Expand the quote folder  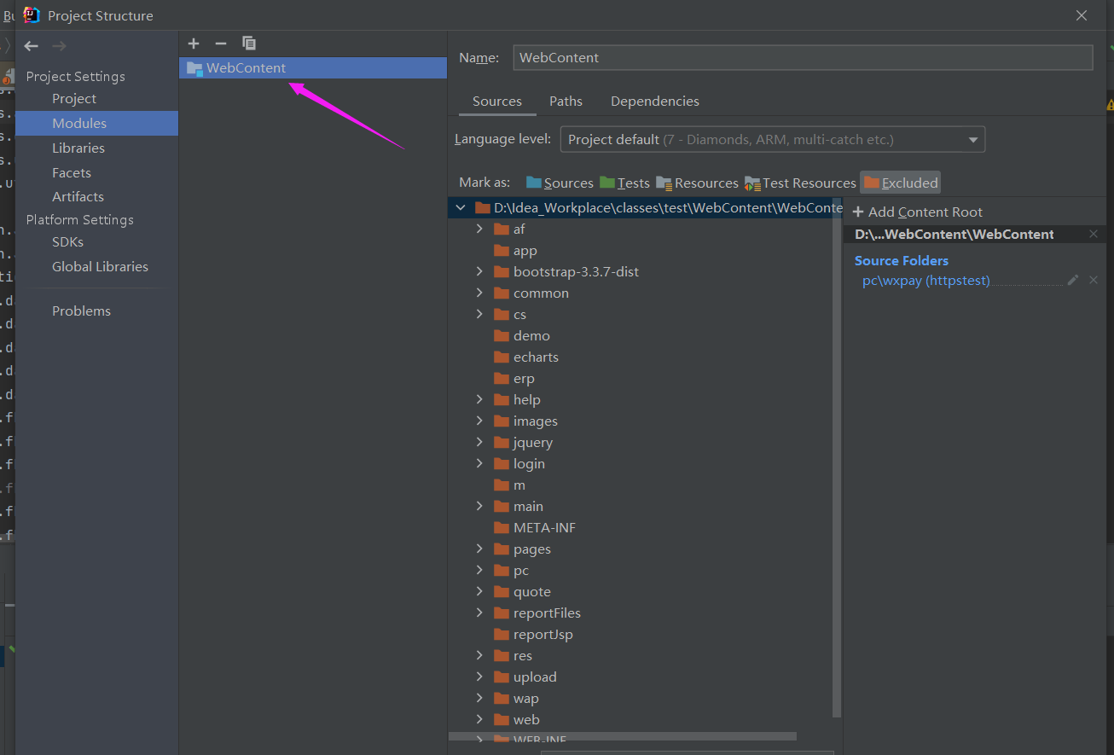(x=479, y=591)
